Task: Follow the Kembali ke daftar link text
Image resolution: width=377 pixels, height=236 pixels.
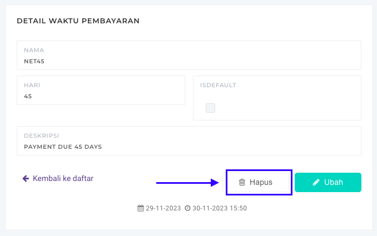Action: [63, 179]
